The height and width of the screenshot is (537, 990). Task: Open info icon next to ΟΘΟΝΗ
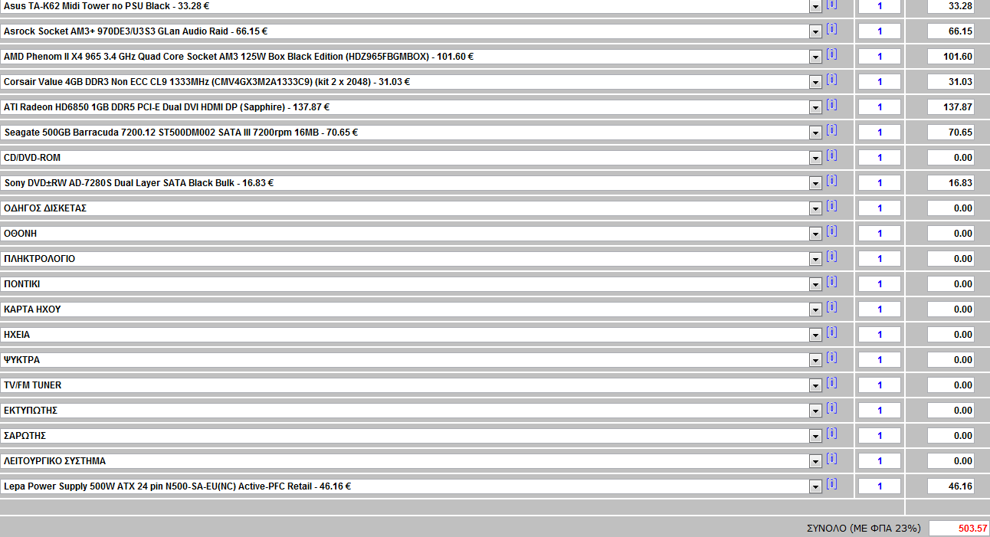point(831,231)
